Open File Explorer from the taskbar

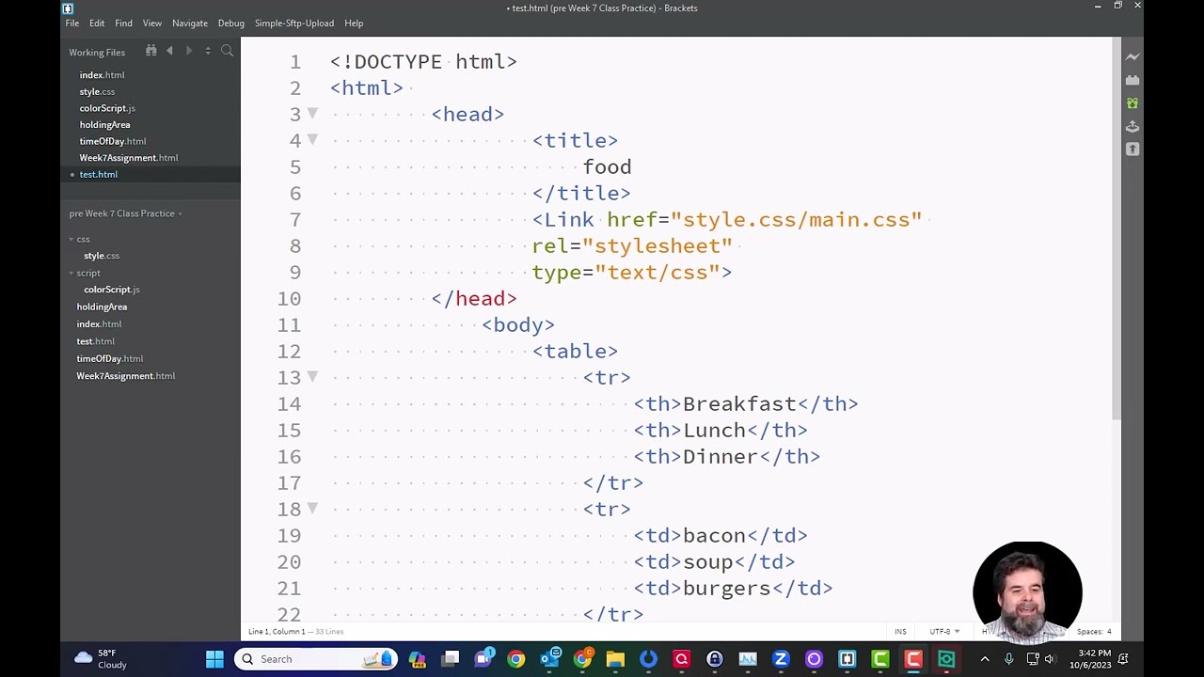pos(615,659)
